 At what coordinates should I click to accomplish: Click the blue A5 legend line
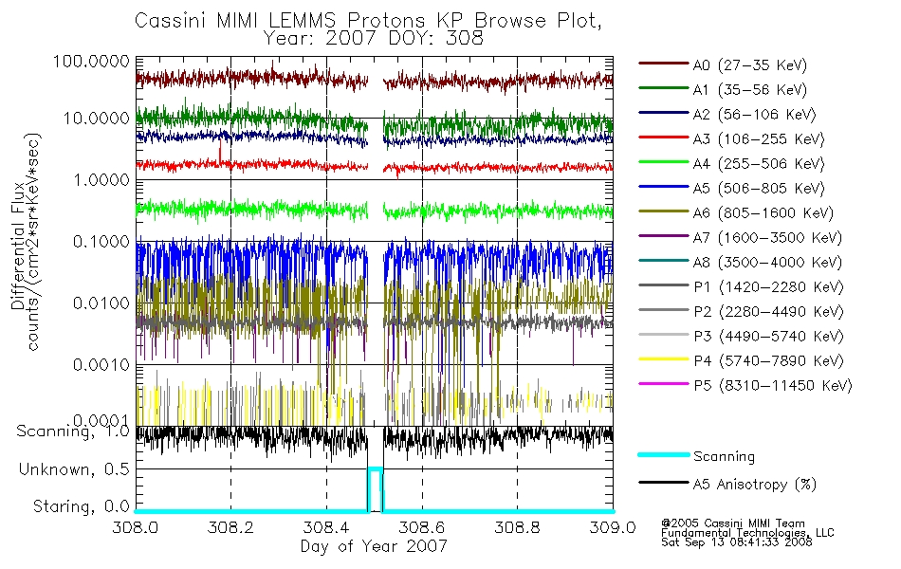click(x=664, y=186)
